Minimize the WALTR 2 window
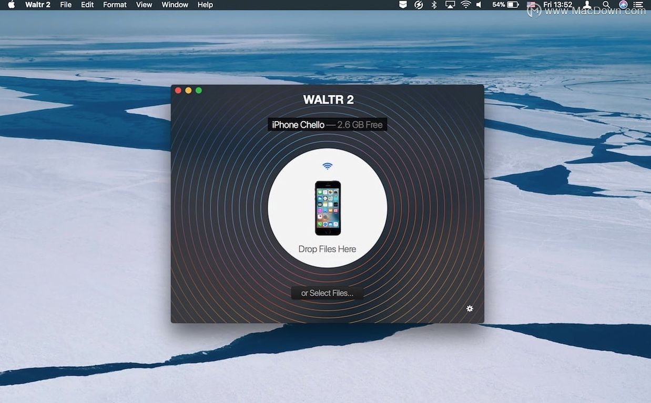 coord(188,90)
